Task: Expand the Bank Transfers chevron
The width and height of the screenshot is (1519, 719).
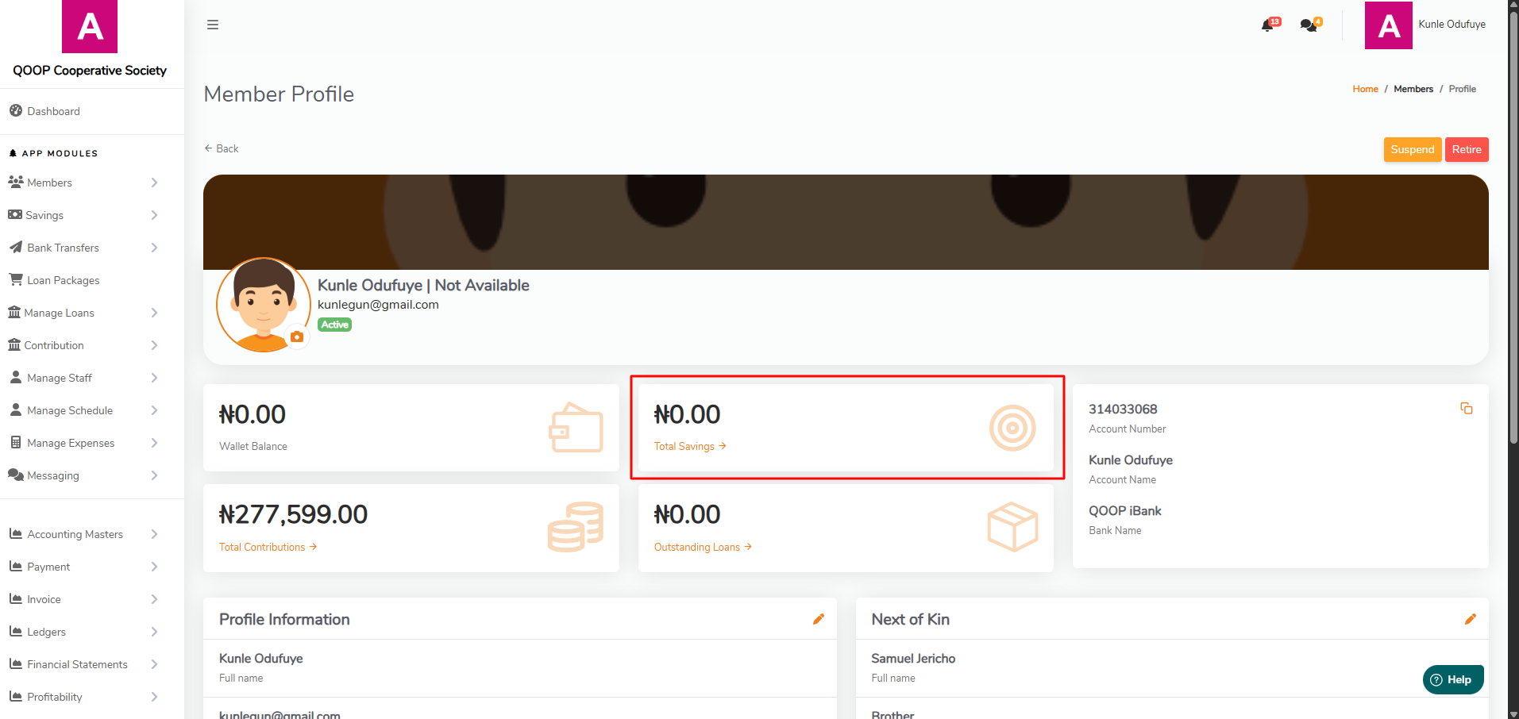Action: 154,248
